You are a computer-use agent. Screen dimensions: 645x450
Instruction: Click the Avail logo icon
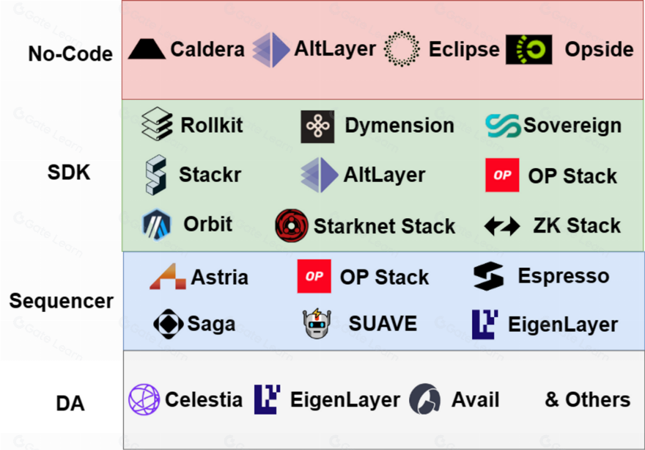[x=425, y=399]
